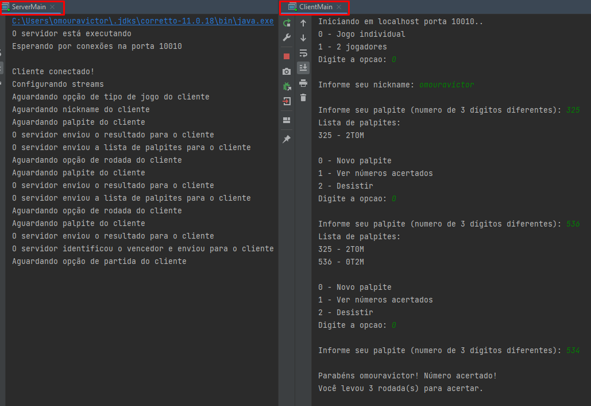Open the corretto java.exe path link

tap(142, 21)
